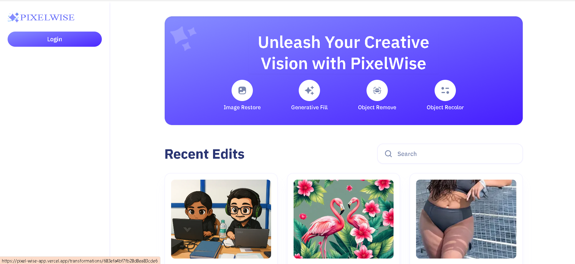The image size is (575, 264).
Task: Log in using the Login button
Action: [x=55, y=39]
